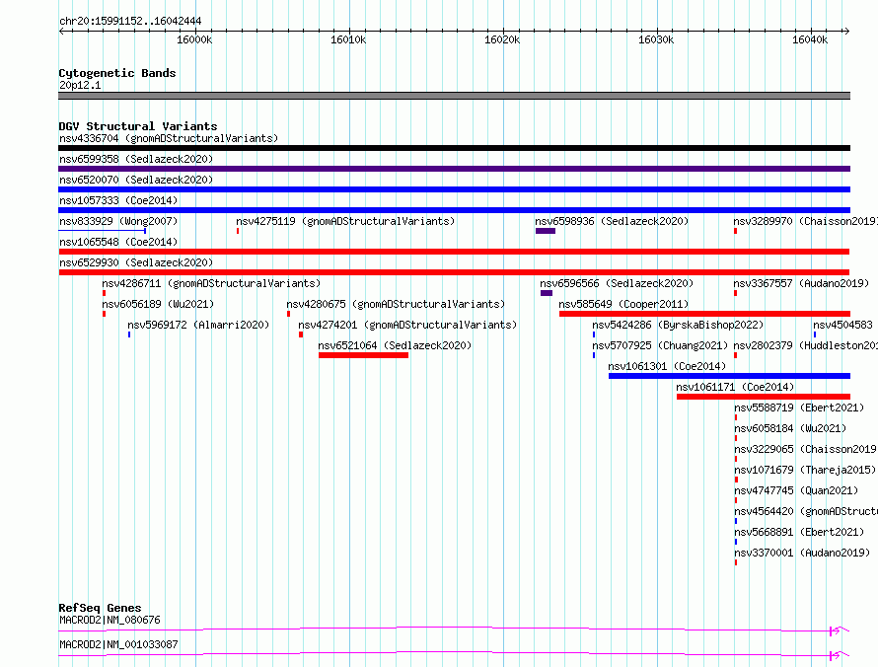Viewport: 878px width, 667px height.
Task: Click the nsv4336704 gnomAD black variant bar
Action: point(454,148)
